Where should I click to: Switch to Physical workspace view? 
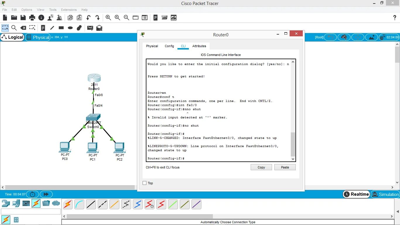click(38, 37)
